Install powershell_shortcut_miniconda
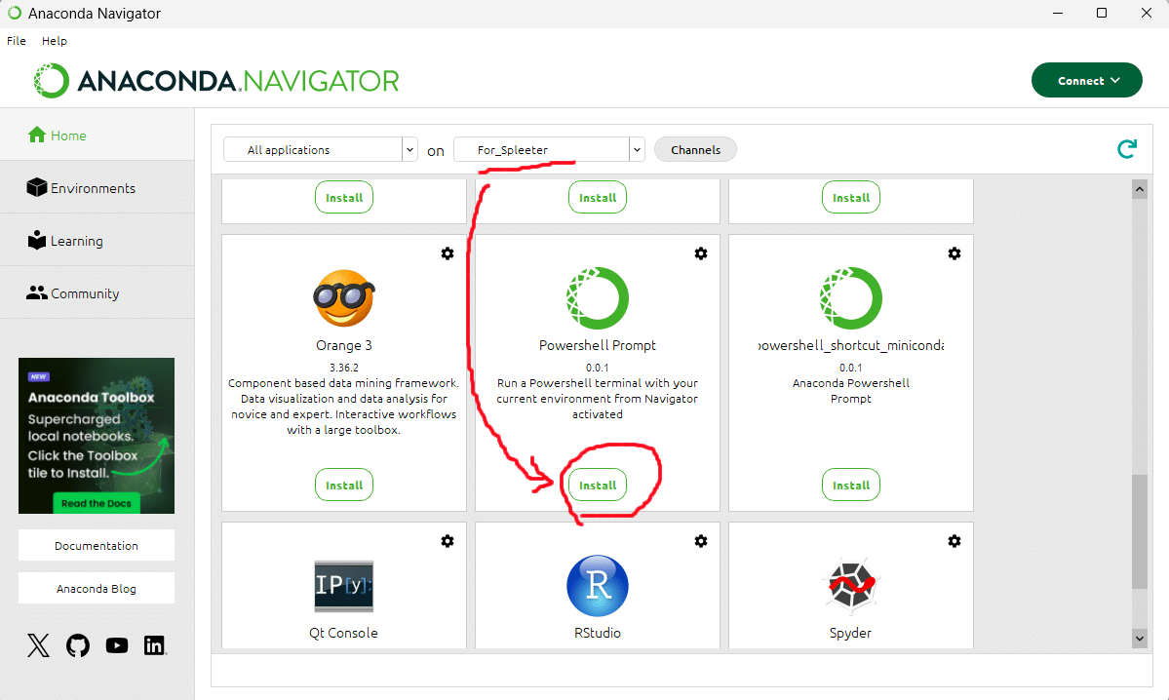Screen dimensions: 1169x700 pos(850,486)
